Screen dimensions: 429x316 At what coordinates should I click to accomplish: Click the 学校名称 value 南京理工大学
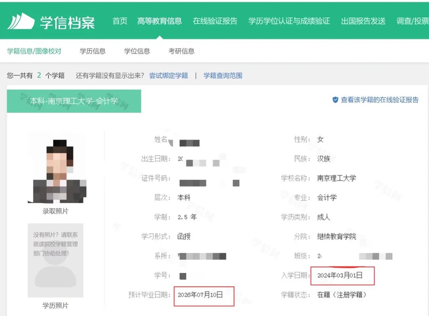(x=337, y=178)
